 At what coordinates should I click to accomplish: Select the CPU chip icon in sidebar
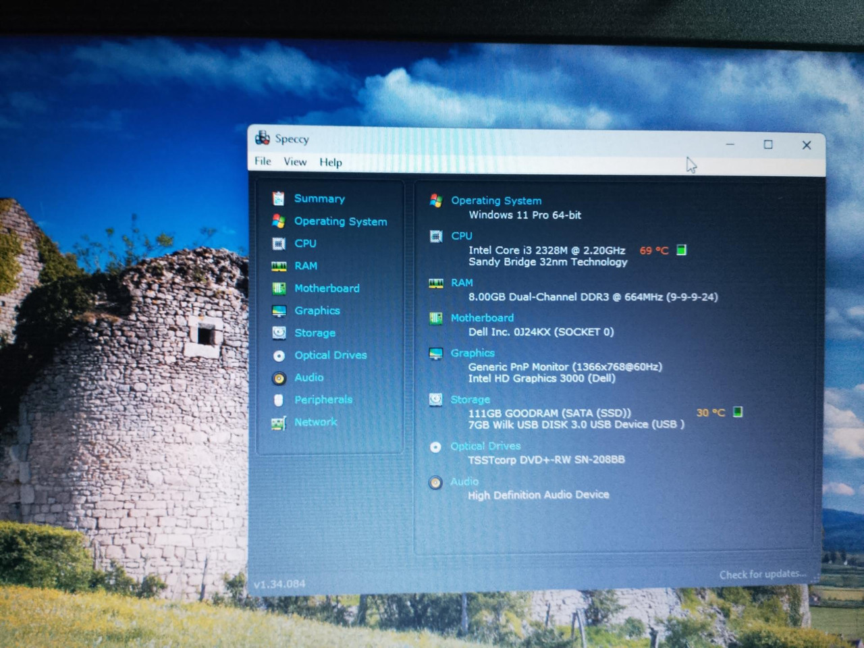278,244
